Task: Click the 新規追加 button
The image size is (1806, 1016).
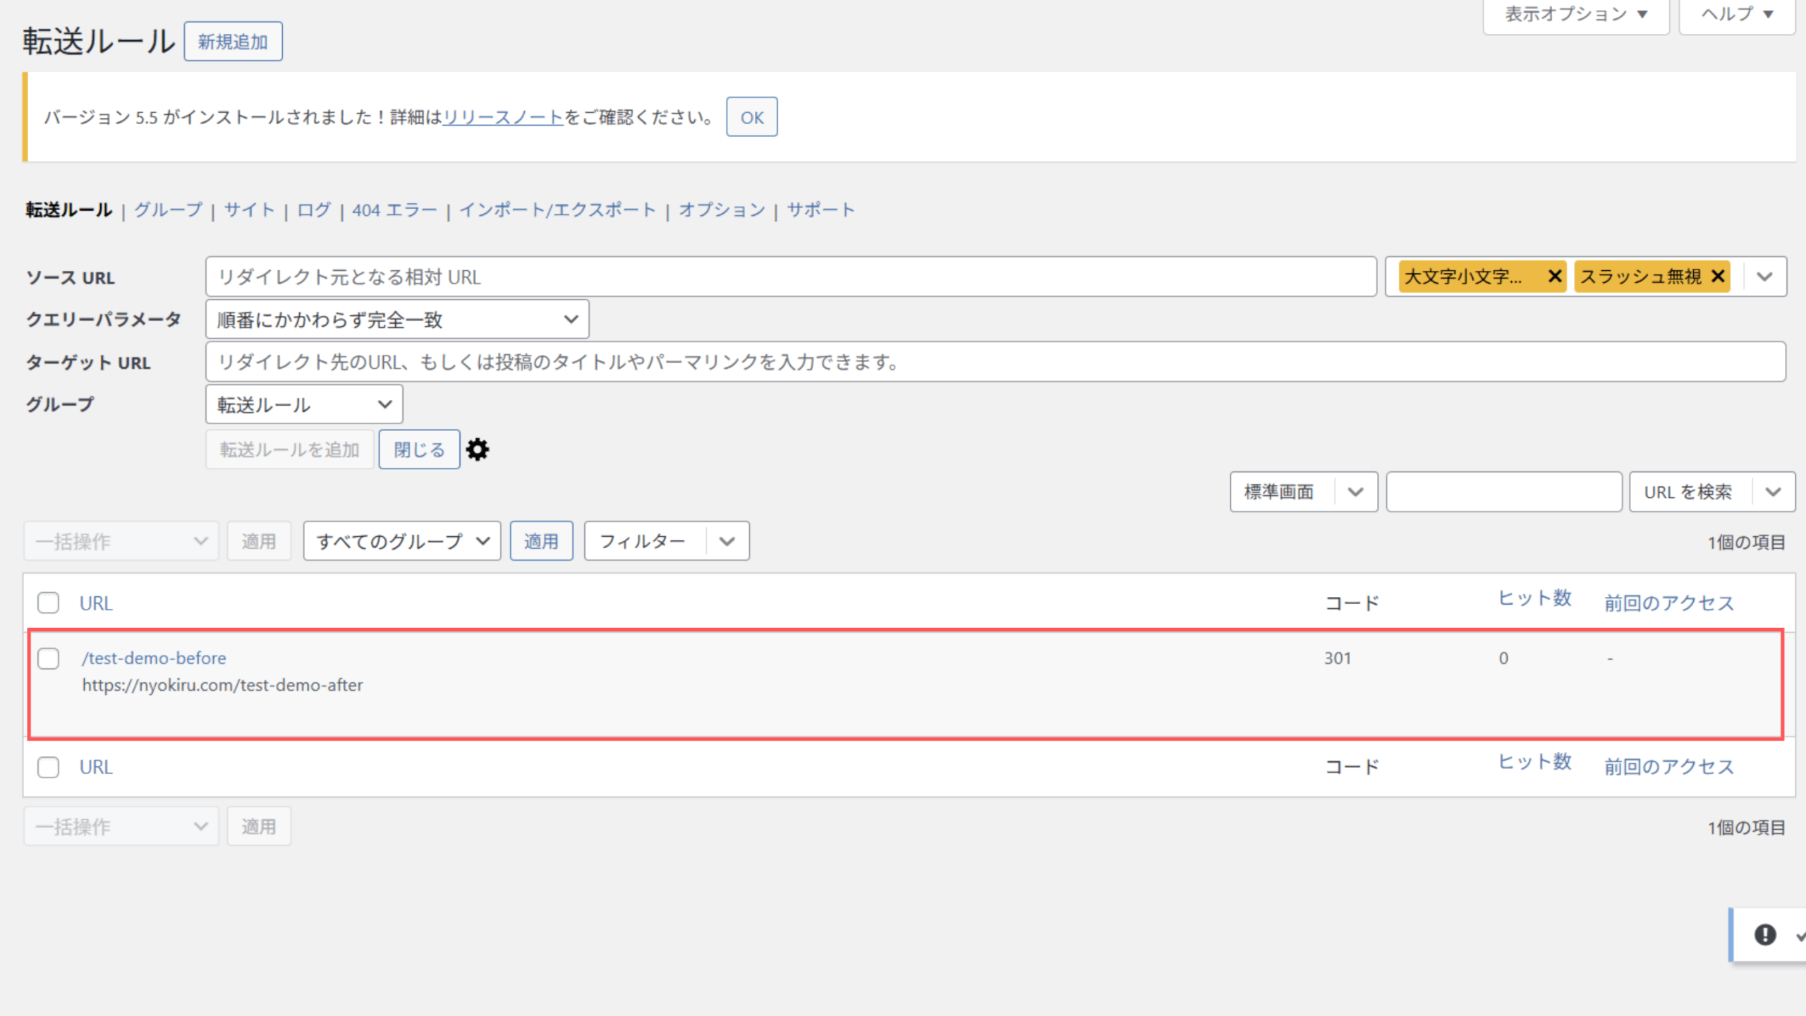Action: [x=233, y=42]
